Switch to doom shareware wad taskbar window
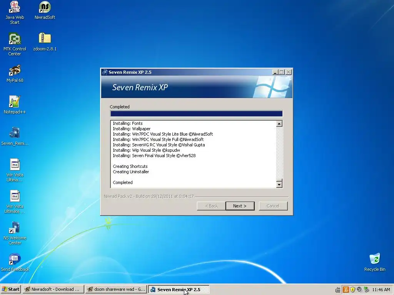394x295 pixels. (116, 289)
